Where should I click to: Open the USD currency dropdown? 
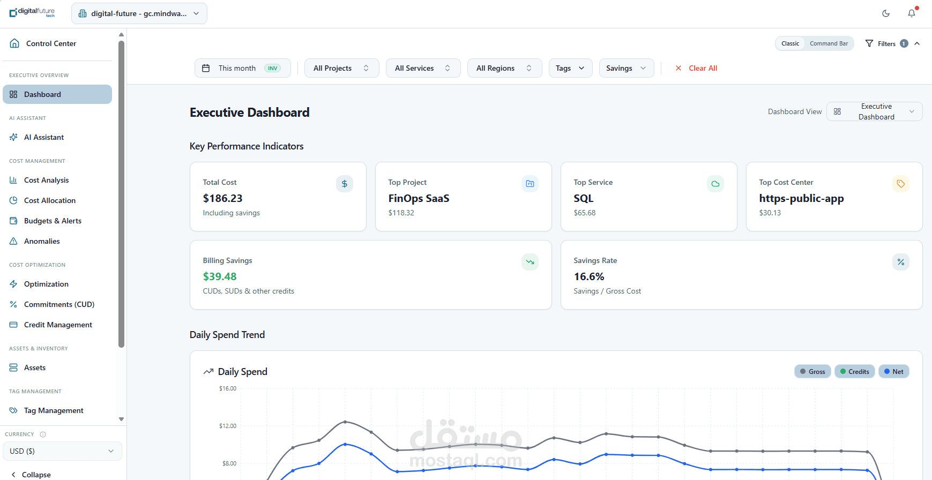point(62,451)
